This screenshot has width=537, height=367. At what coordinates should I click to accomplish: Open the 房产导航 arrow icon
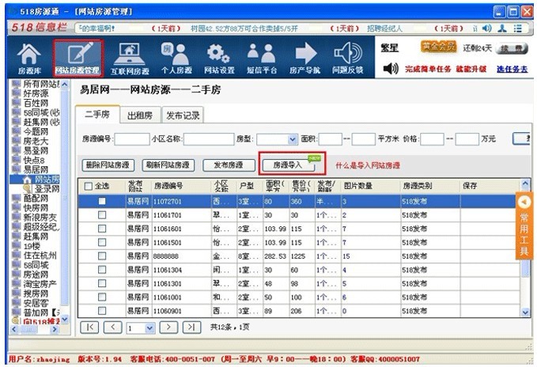coord(304,59)
